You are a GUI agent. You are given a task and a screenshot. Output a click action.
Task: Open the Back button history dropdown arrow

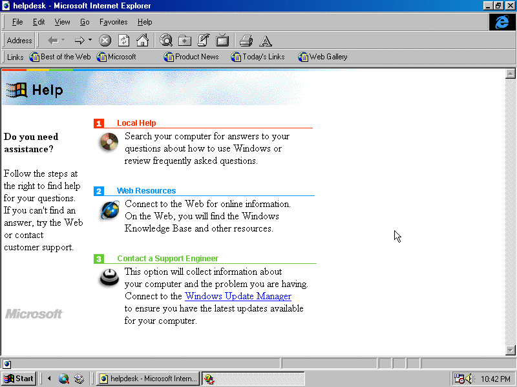63,40
